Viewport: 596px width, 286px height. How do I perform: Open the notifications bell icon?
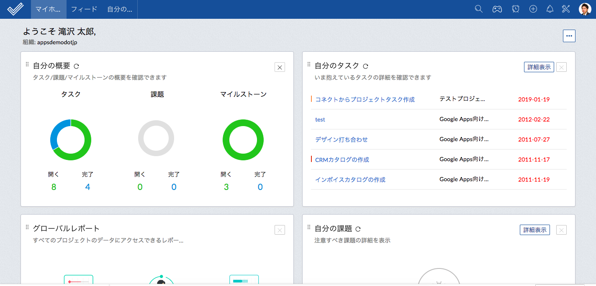click(550, 9)
